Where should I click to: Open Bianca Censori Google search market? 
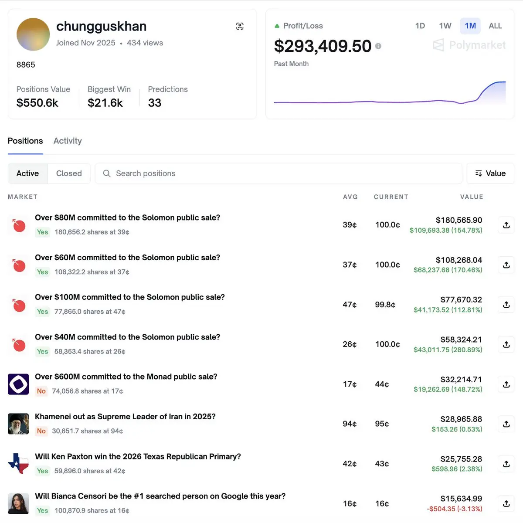click(160, 496)
